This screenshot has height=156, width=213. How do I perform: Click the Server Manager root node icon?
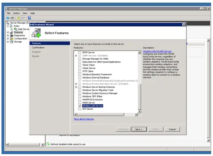8,23
